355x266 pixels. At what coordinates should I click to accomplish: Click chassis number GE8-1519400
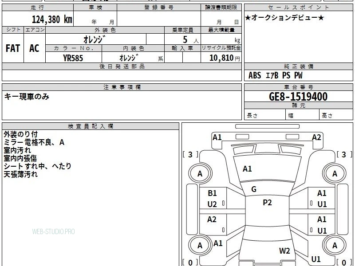pos(298,97)
